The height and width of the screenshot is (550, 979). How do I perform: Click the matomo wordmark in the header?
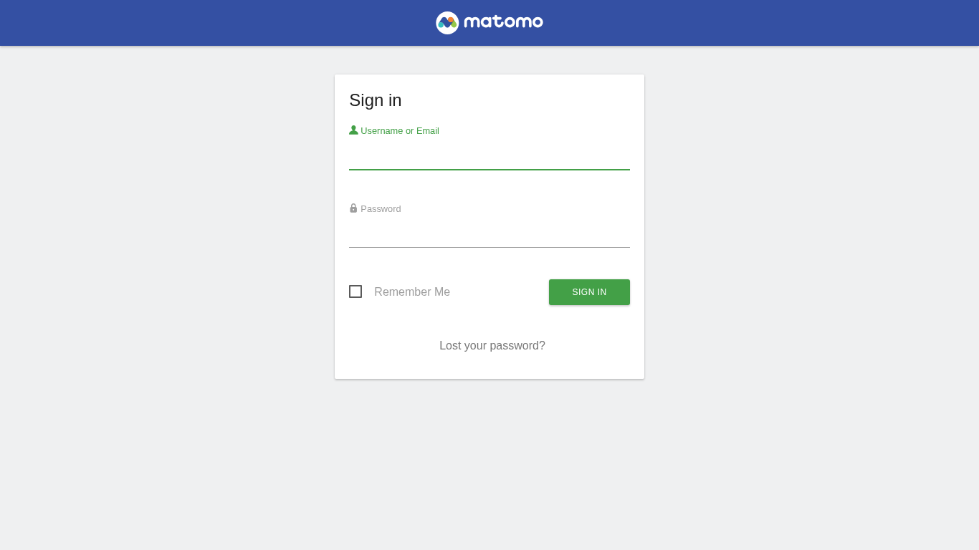pos(503,22)
